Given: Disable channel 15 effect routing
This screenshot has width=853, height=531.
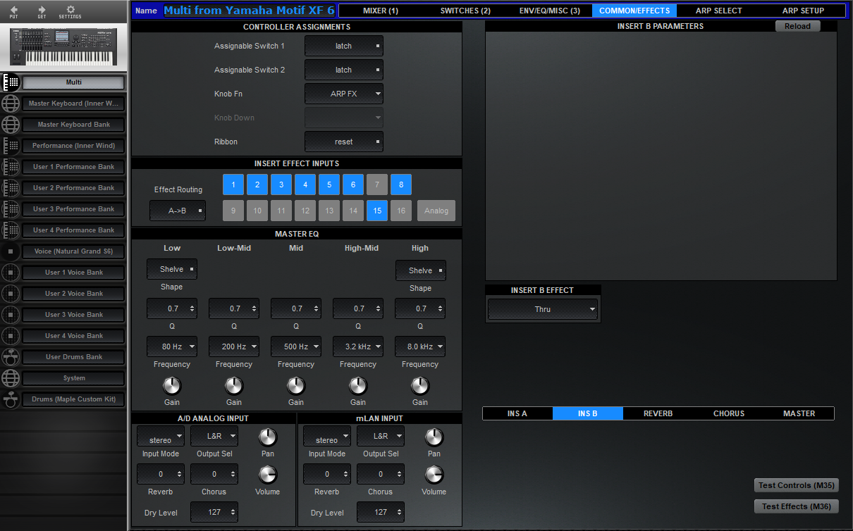Looking at the screenshot, I should (376, 210).
